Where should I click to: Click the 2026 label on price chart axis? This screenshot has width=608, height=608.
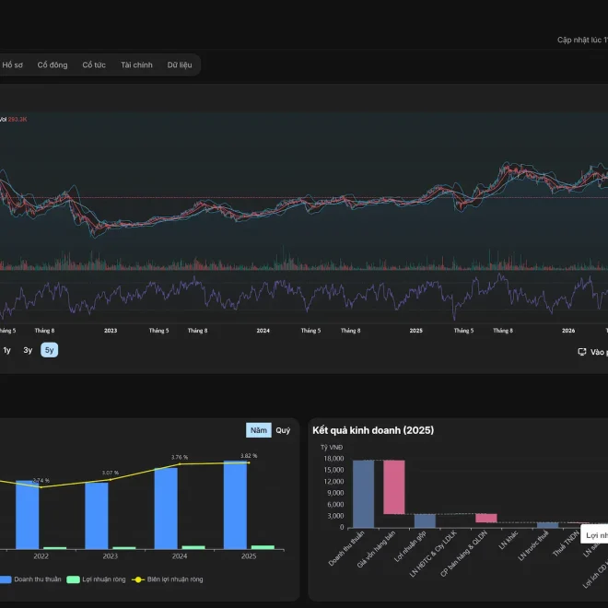click(x=568, y=331)
